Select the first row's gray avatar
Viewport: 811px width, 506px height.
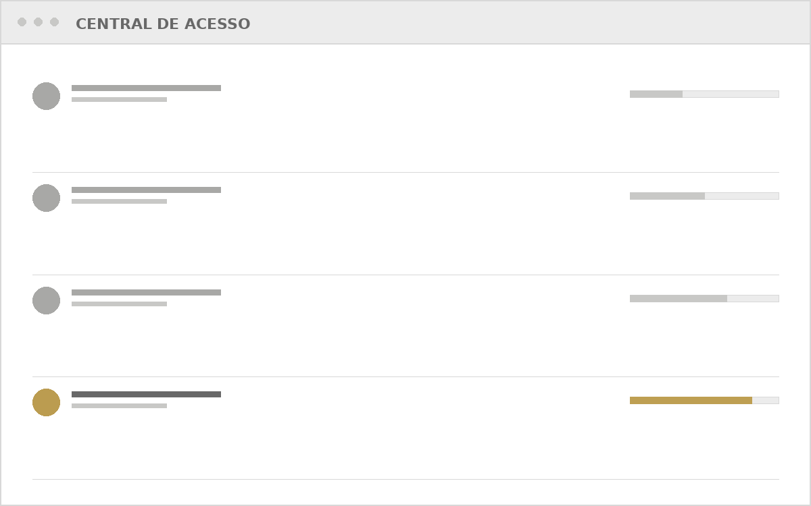(46, 96)
